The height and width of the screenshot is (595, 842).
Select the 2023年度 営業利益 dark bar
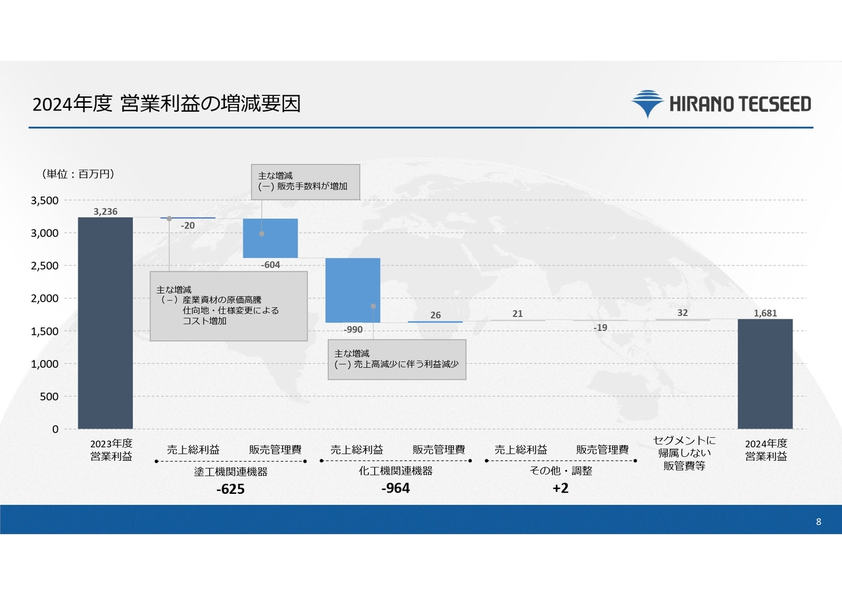pos(105,322)
